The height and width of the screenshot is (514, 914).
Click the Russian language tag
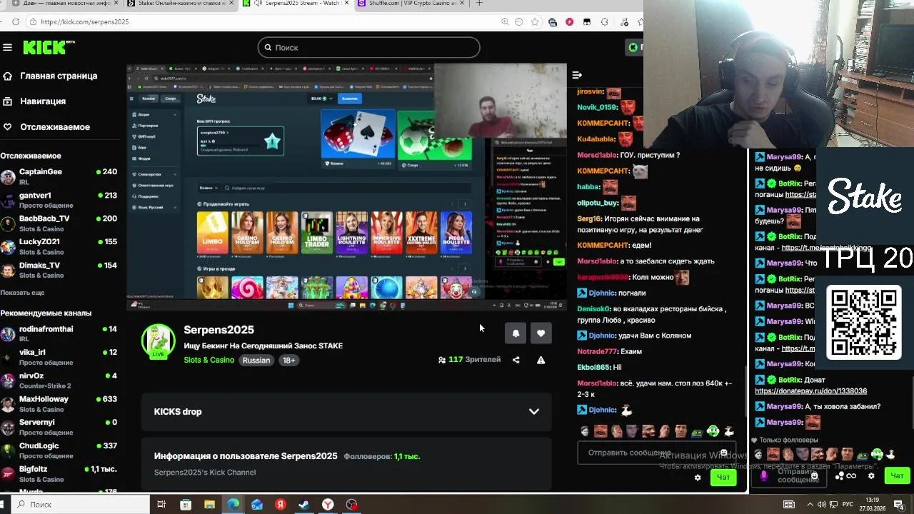click(x=256, y=361)
